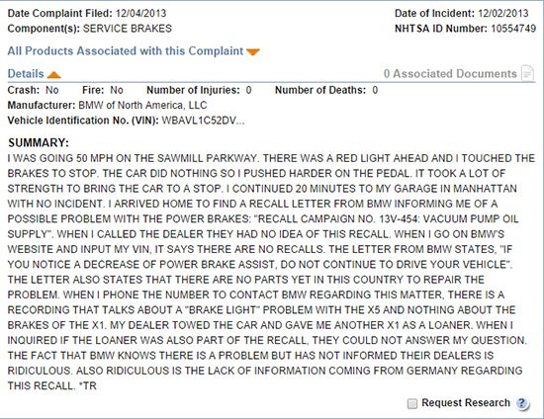Click the Date of Incident value 12/02/2013
The width and height of the screenshot is (544, 419).
coord(503,13)
